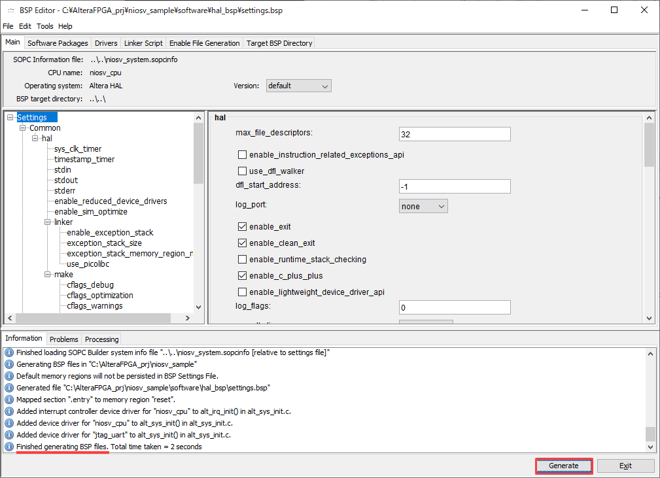Select stdout tree item
Image resolution: width=660 pixels, height=478 pixels.
pos(66,180)
